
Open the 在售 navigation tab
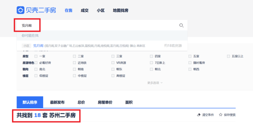coord(69,11)
